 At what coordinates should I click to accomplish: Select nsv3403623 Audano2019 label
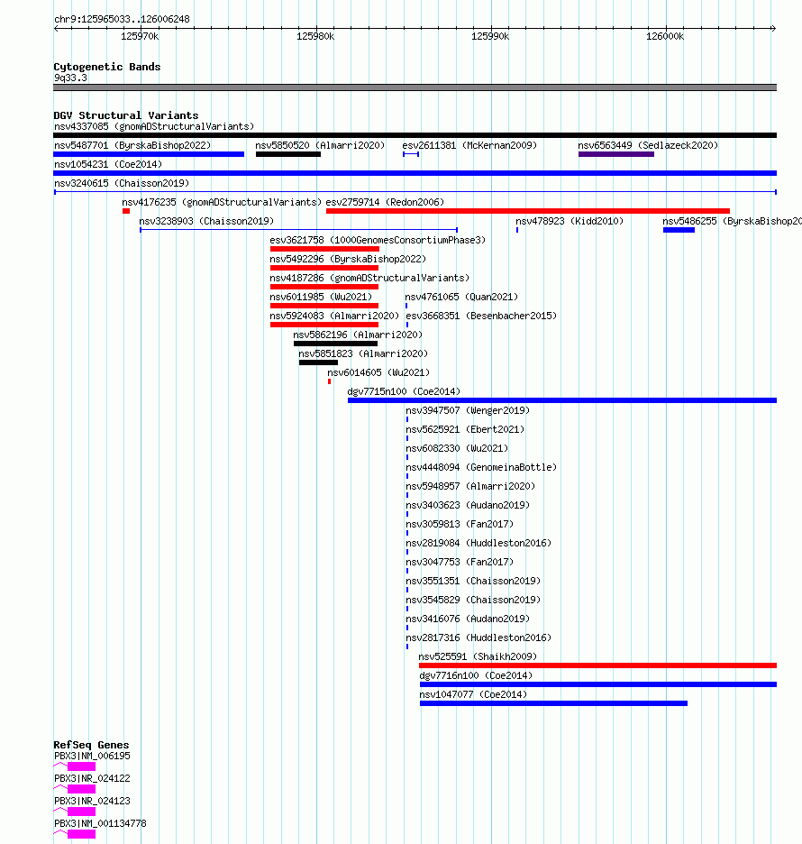(468, 506)
